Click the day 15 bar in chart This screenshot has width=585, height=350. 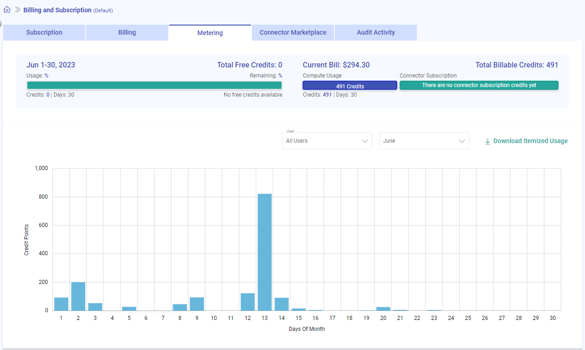tap(298, 309)
